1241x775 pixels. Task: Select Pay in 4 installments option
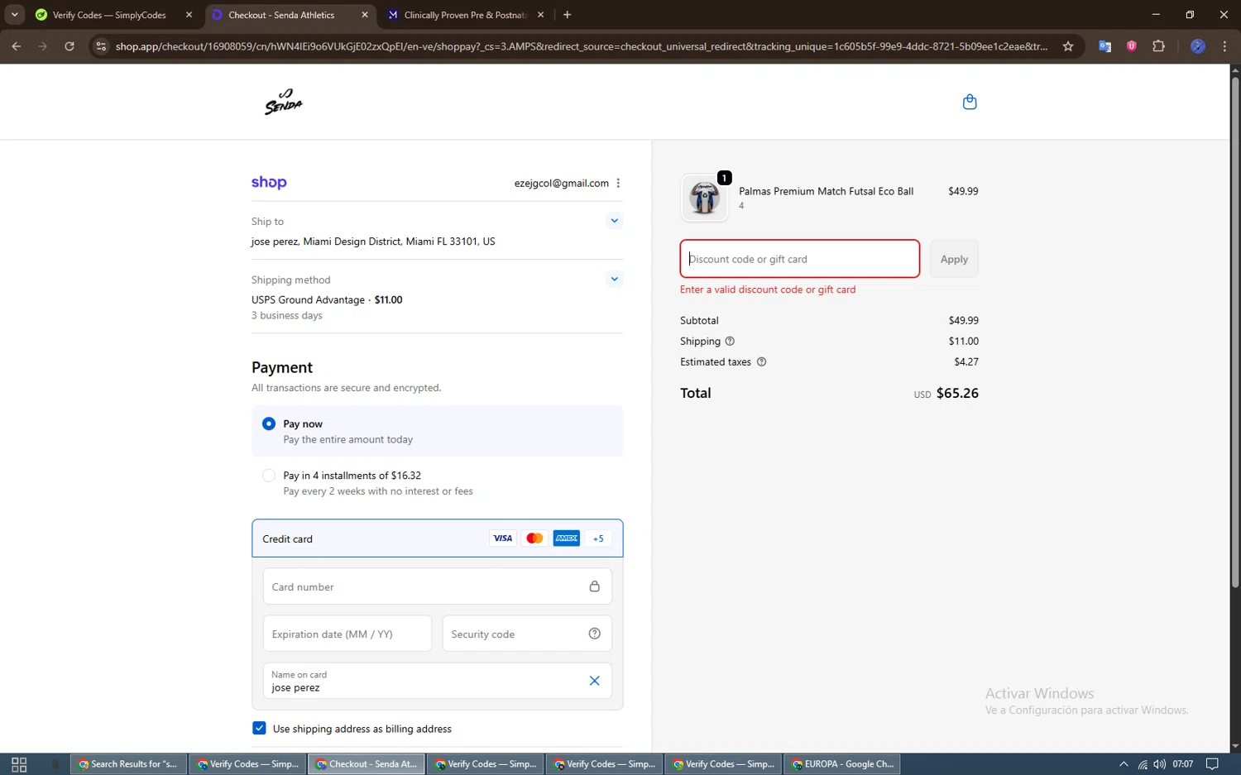[x=269, y=476]
